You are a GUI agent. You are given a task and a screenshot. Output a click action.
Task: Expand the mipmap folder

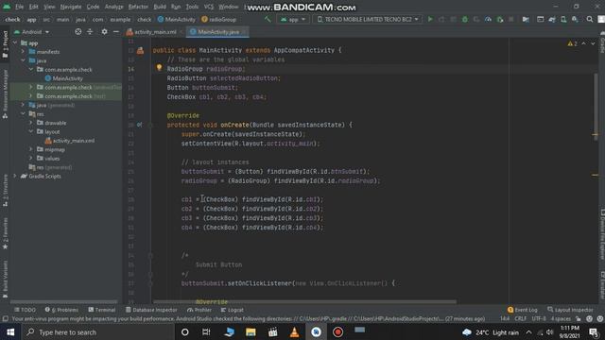(x=31, y=149)
